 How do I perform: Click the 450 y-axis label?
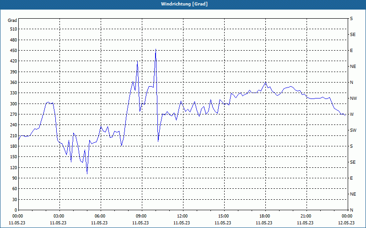tap(14, 51)
